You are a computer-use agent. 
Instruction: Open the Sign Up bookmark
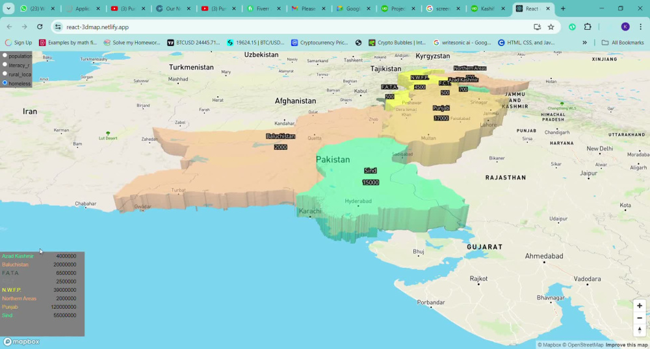[x=18, y=43]
